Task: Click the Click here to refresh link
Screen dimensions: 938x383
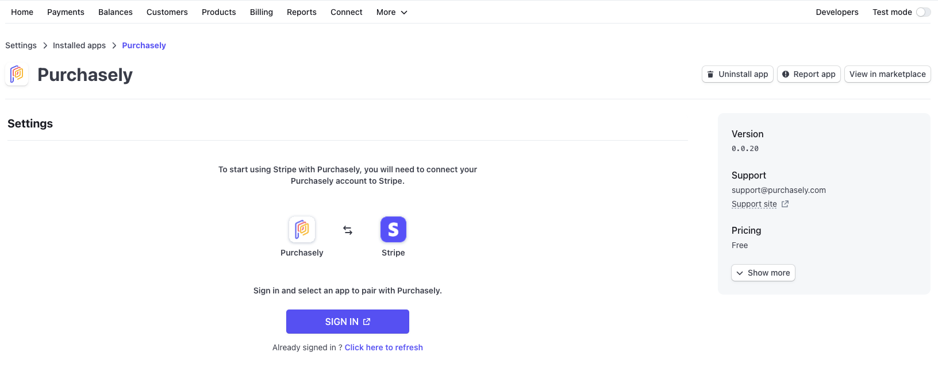Action: [384, 347]
